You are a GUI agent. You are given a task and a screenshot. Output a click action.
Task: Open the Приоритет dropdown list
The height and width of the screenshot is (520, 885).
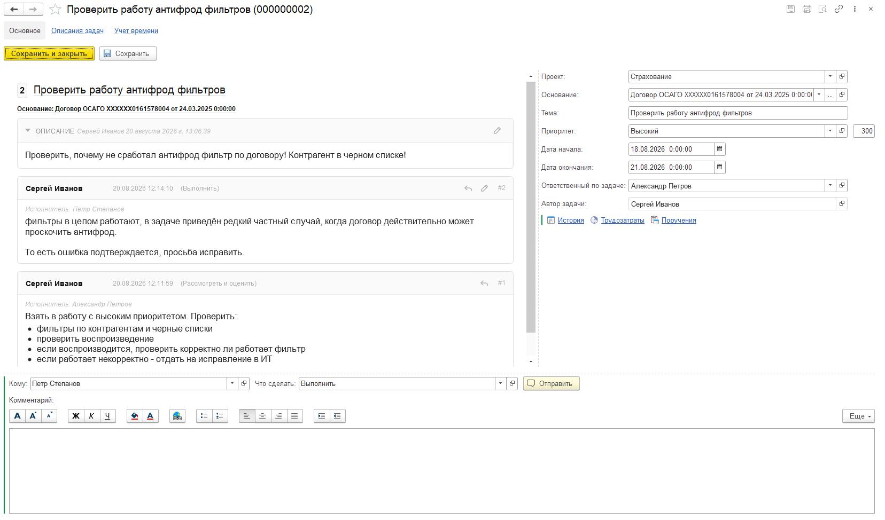click(x=830, y=131)
